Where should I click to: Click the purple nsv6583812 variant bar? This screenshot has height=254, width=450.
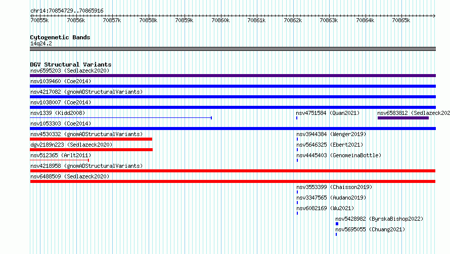403,118
